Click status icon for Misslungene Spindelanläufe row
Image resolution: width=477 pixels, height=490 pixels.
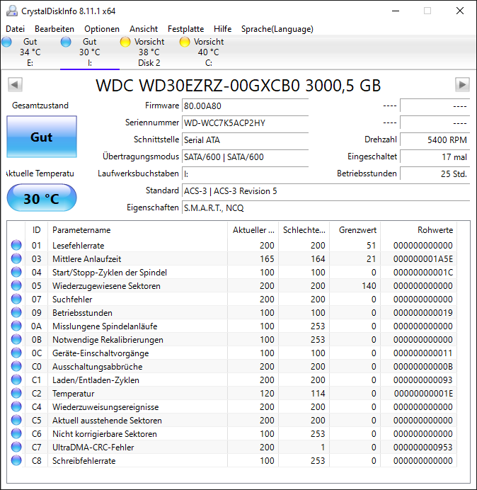(16, 326)
